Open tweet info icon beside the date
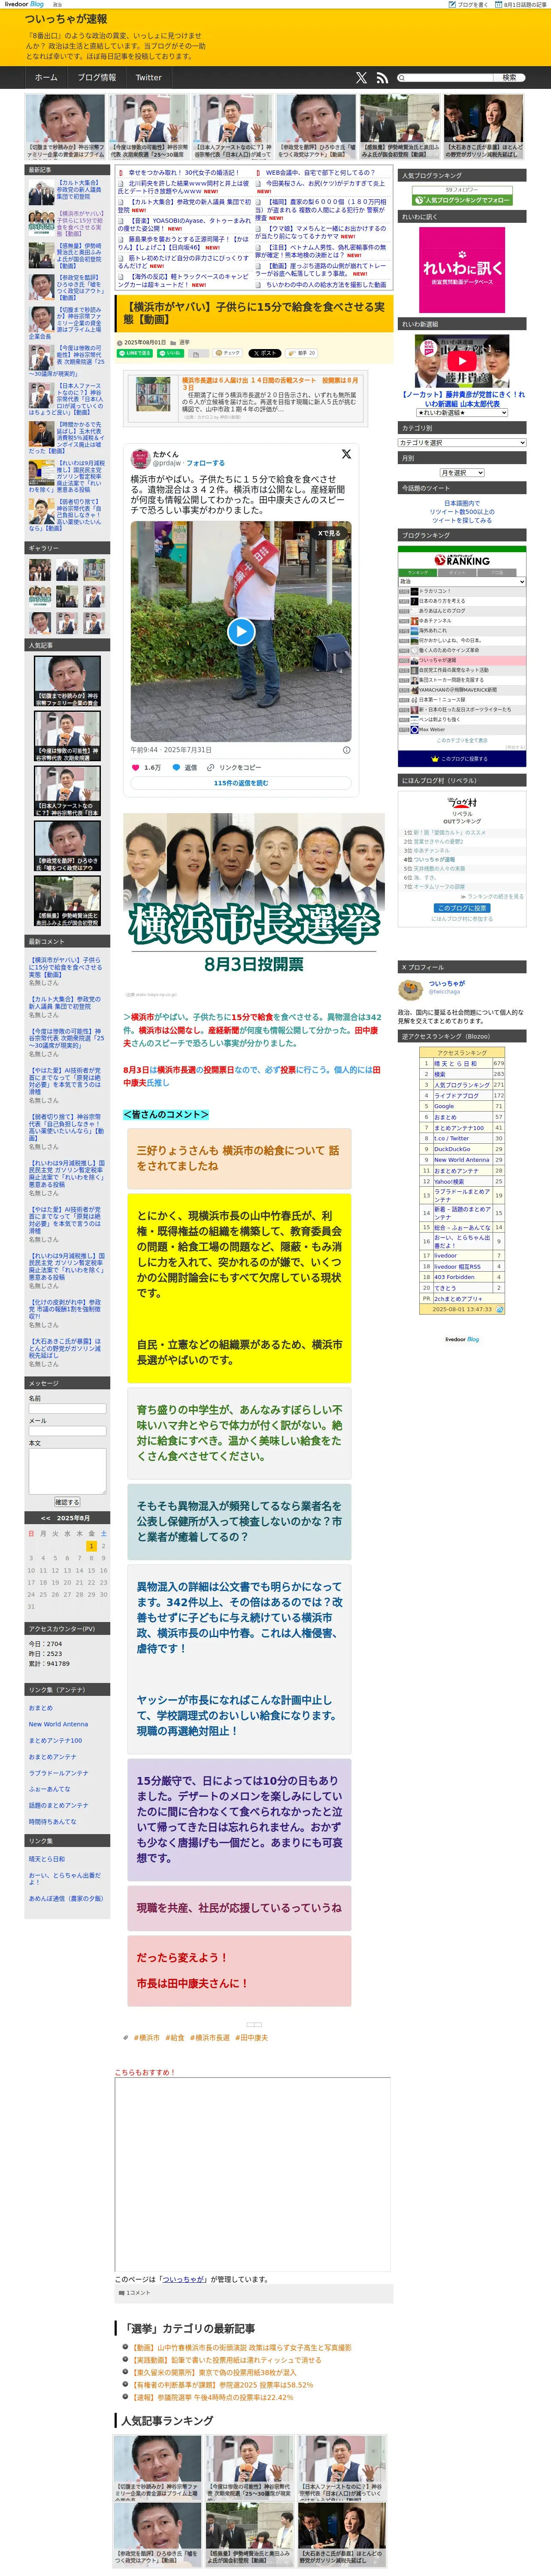 tap(347, 749)
